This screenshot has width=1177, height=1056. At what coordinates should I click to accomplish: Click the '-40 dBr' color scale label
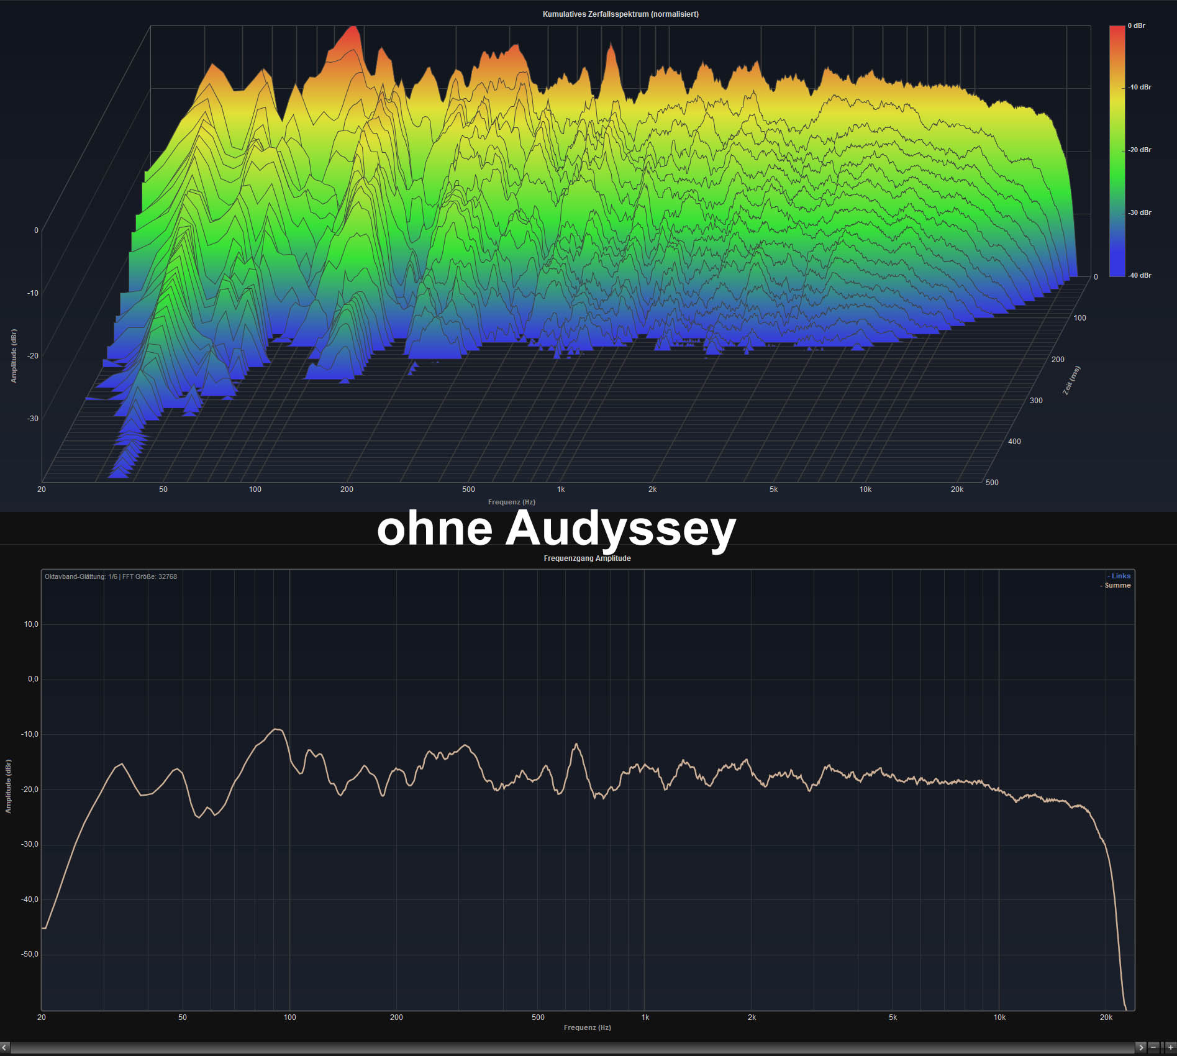[x=1140, y=275]
